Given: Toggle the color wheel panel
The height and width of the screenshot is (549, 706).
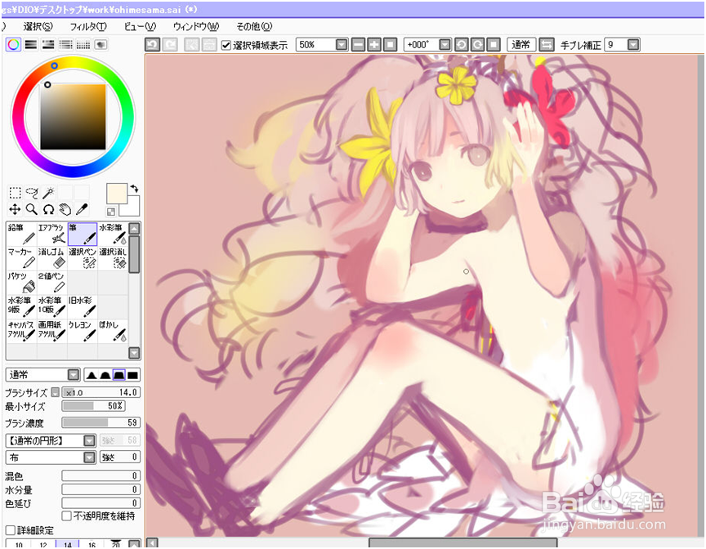Looking at the screenshot, I should 14,44.
